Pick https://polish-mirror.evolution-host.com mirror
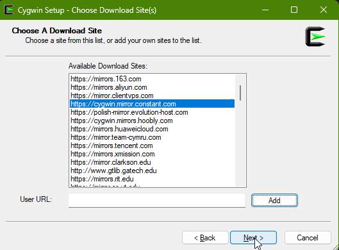339x250 pixels. [x=153, y=112]
